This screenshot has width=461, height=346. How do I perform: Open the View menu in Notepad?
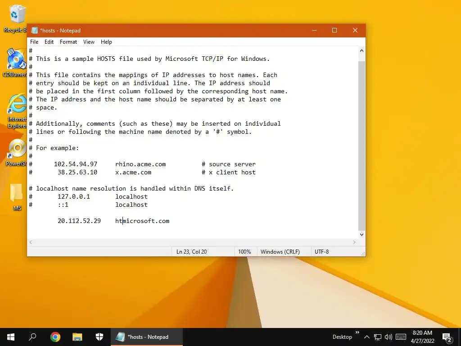click(x=89, y=42)
